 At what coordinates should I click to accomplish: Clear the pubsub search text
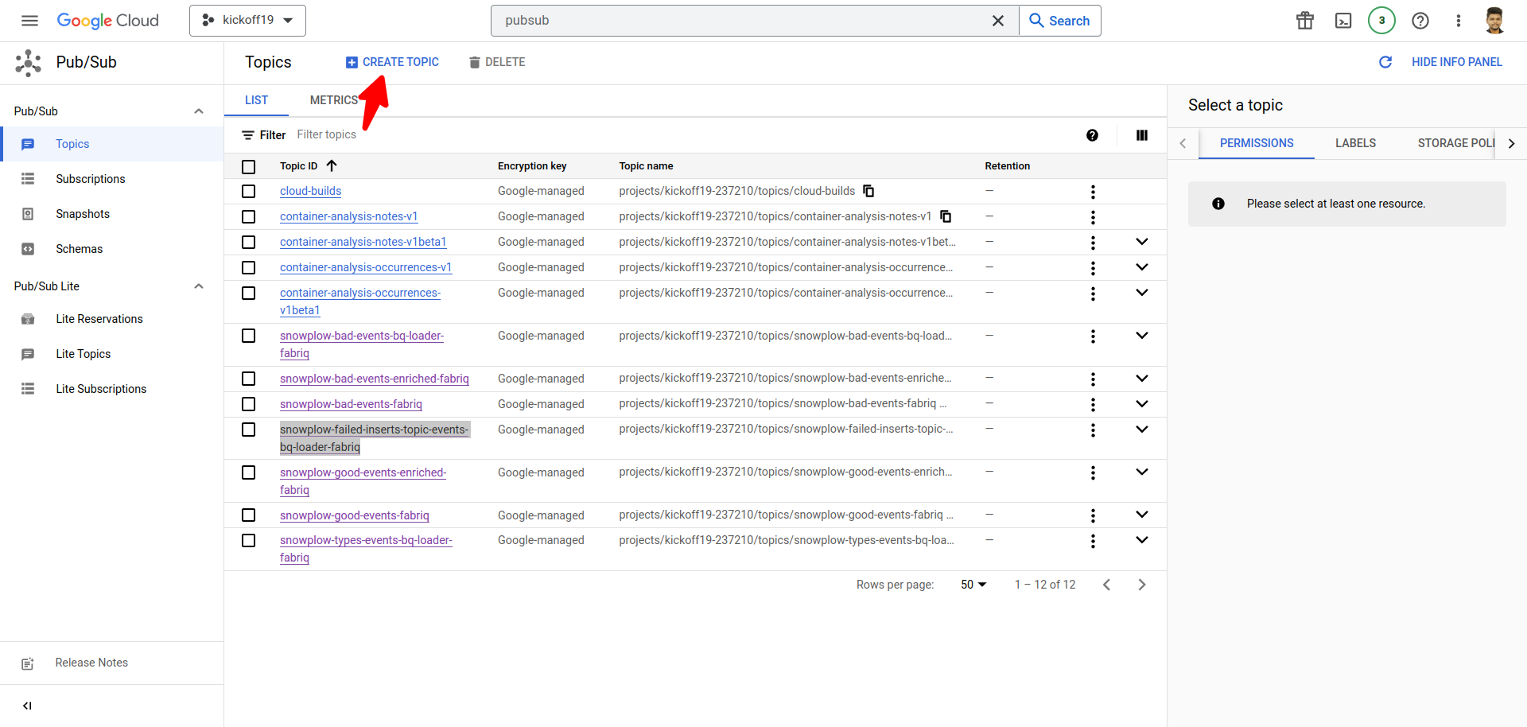point(997,21)
